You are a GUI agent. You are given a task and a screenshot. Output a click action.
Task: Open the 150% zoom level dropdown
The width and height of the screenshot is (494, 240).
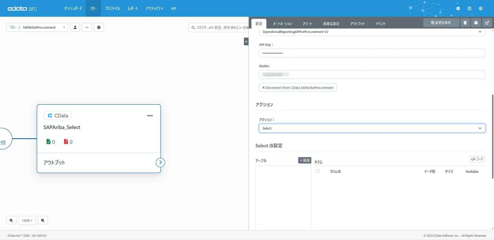pos(27,220)
